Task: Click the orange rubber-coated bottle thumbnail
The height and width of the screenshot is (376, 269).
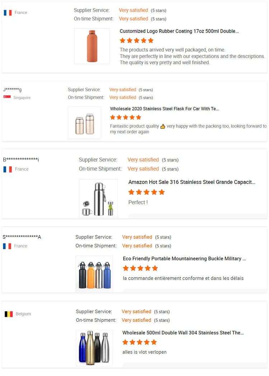Action: [92, 46]
